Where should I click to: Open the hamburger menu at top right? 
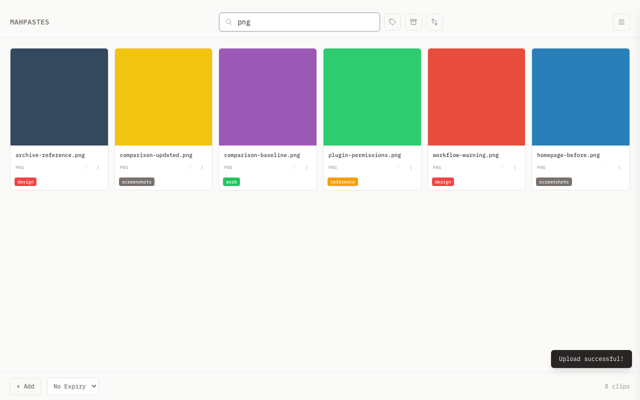coord(621,21)
